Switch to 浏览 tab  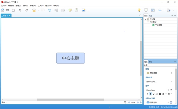(150, 16)
